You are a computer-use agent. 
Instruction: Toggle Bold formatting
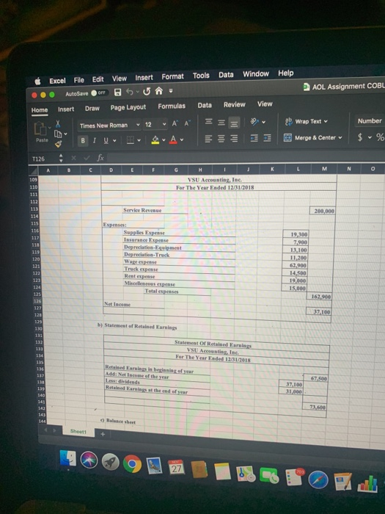click(x=83, y=141)
